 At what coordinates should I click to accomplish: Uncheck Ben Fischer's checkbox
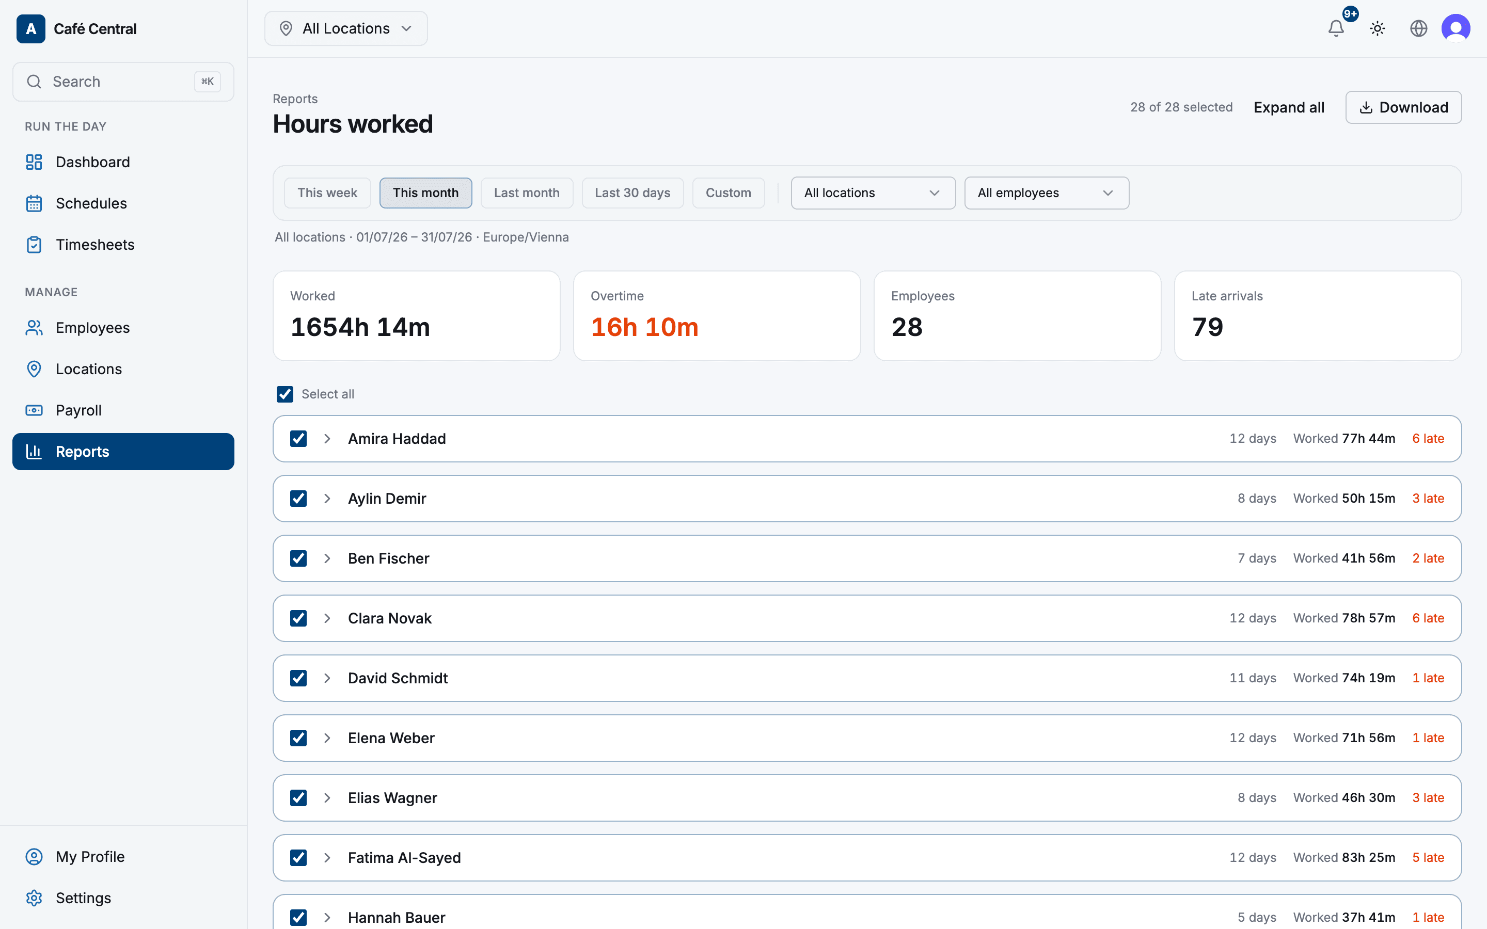(298, 558)
